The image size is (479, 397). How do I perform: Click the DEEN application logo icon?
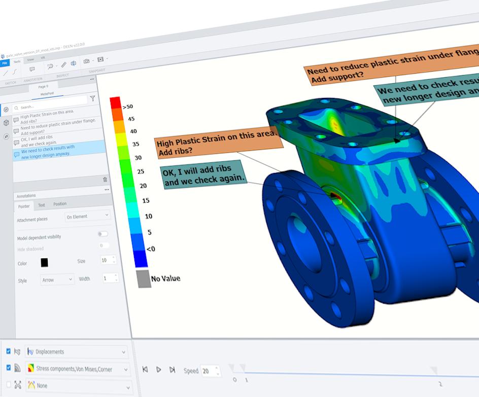click(x=3, y=56)
